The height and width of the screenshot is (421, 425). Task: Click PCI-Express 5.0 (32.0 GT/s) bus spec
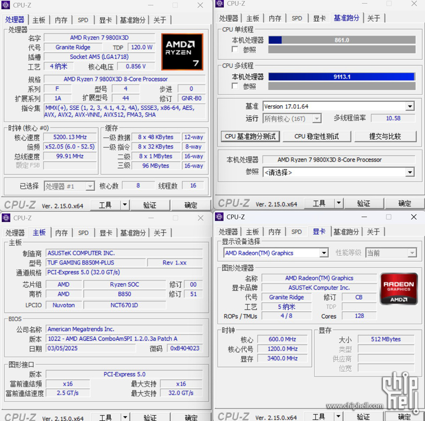point(124,272)
